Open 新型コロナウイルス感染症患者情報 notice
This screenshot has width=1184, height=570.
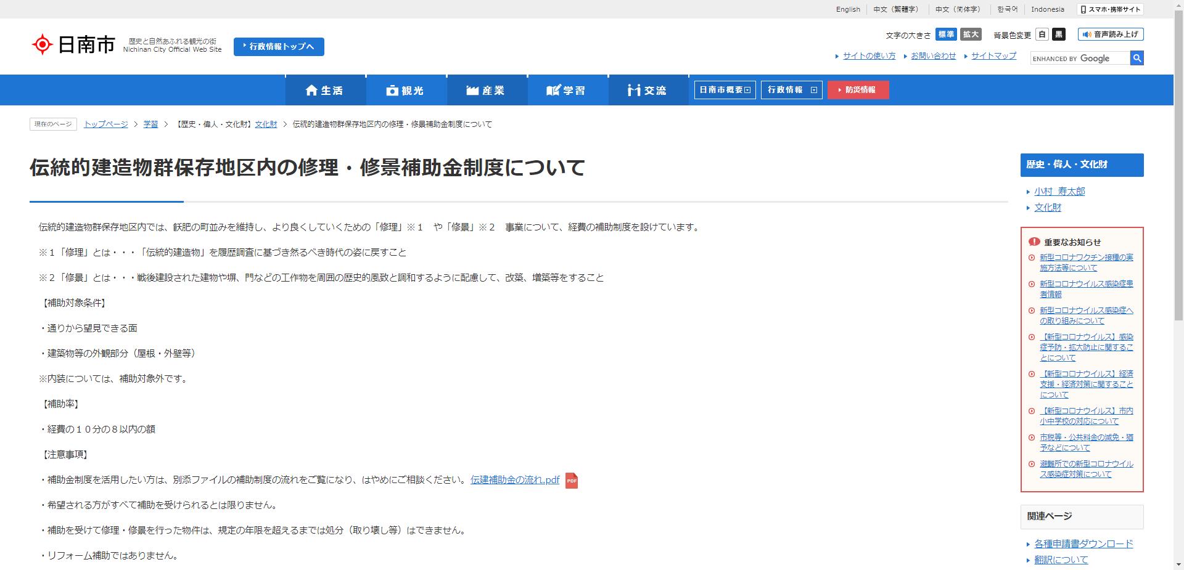(x=1086, y=289)
